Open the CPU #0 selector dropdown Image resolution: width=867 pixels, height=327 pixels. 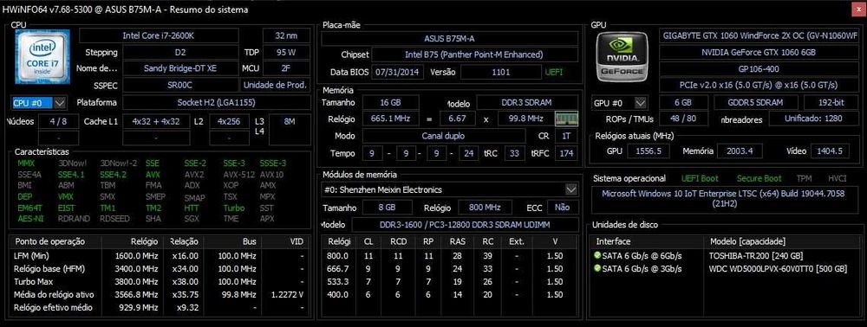point(61,103)
